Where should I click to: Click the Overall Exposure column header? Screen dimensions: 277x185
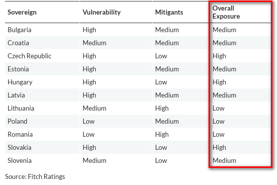[x=226, y=12]
